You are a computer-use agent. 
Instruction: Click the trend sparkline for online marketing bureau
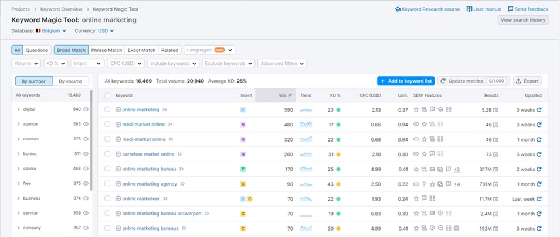(x=306, y=169)
